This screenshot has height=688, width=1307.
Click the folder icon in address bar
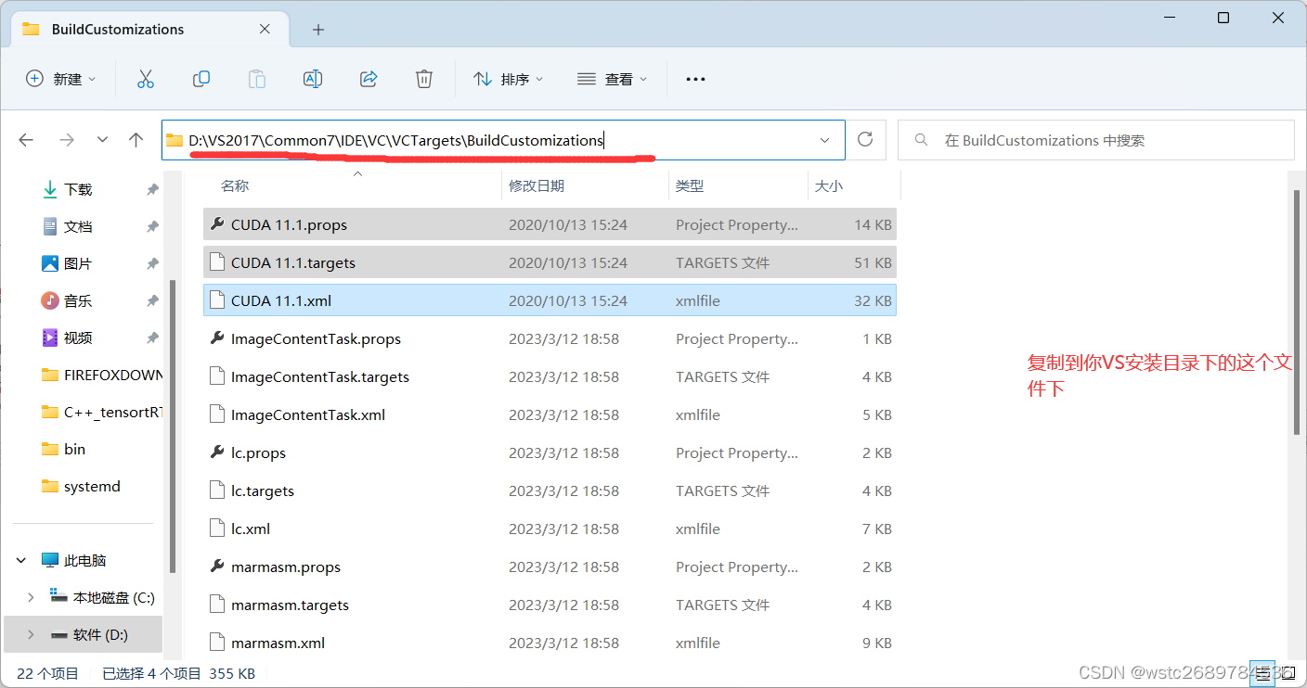(x=175, y=140)
